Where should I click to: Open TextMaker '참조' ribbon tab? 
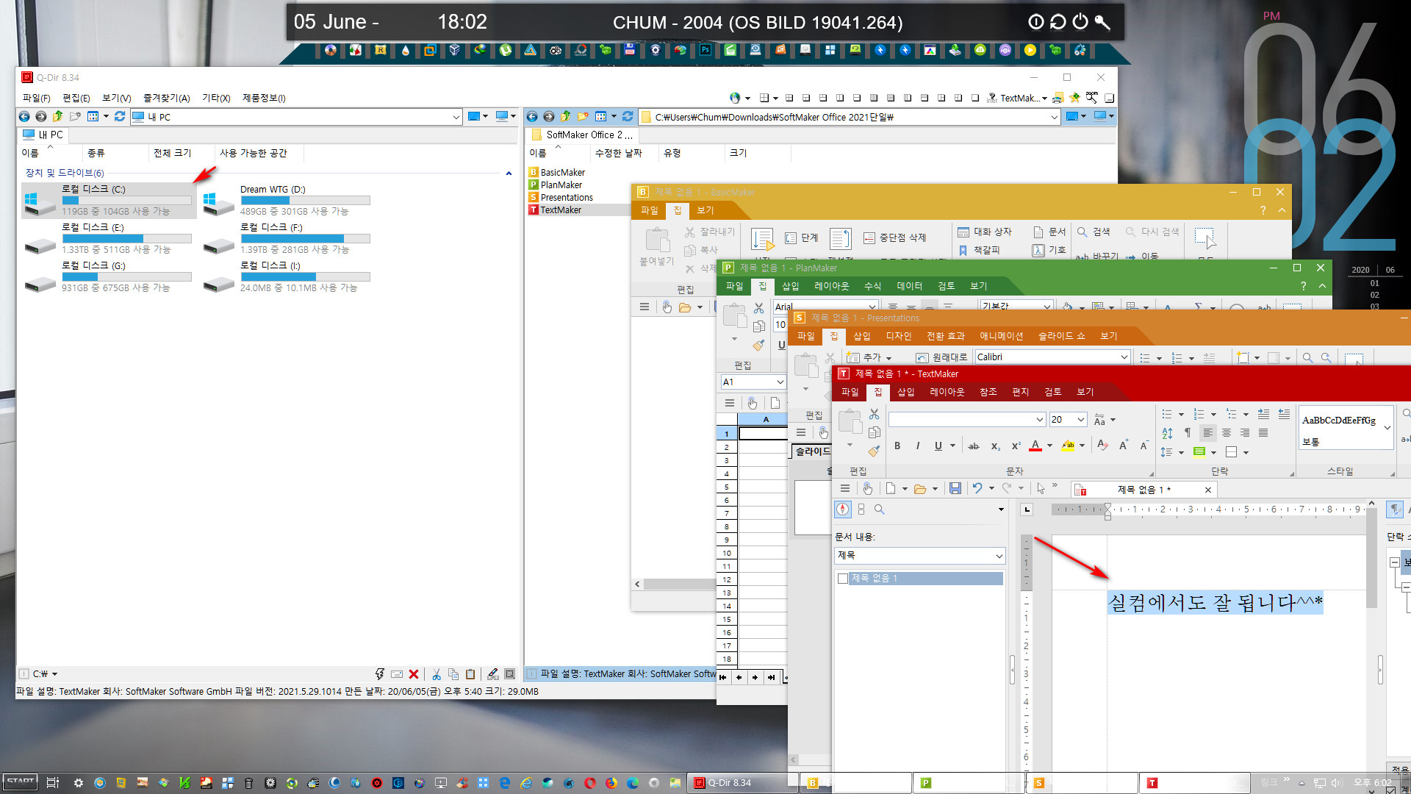tap(988, 392)
